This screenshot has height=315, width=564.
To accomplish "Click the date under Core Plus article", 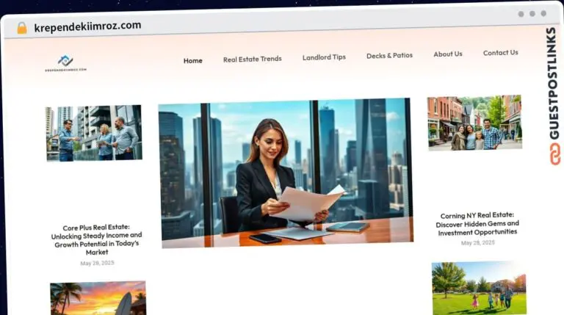I will 97,263.
